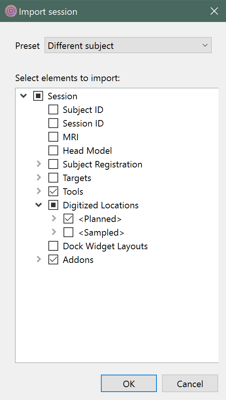Check the Head Model option

tap(53, 151)
